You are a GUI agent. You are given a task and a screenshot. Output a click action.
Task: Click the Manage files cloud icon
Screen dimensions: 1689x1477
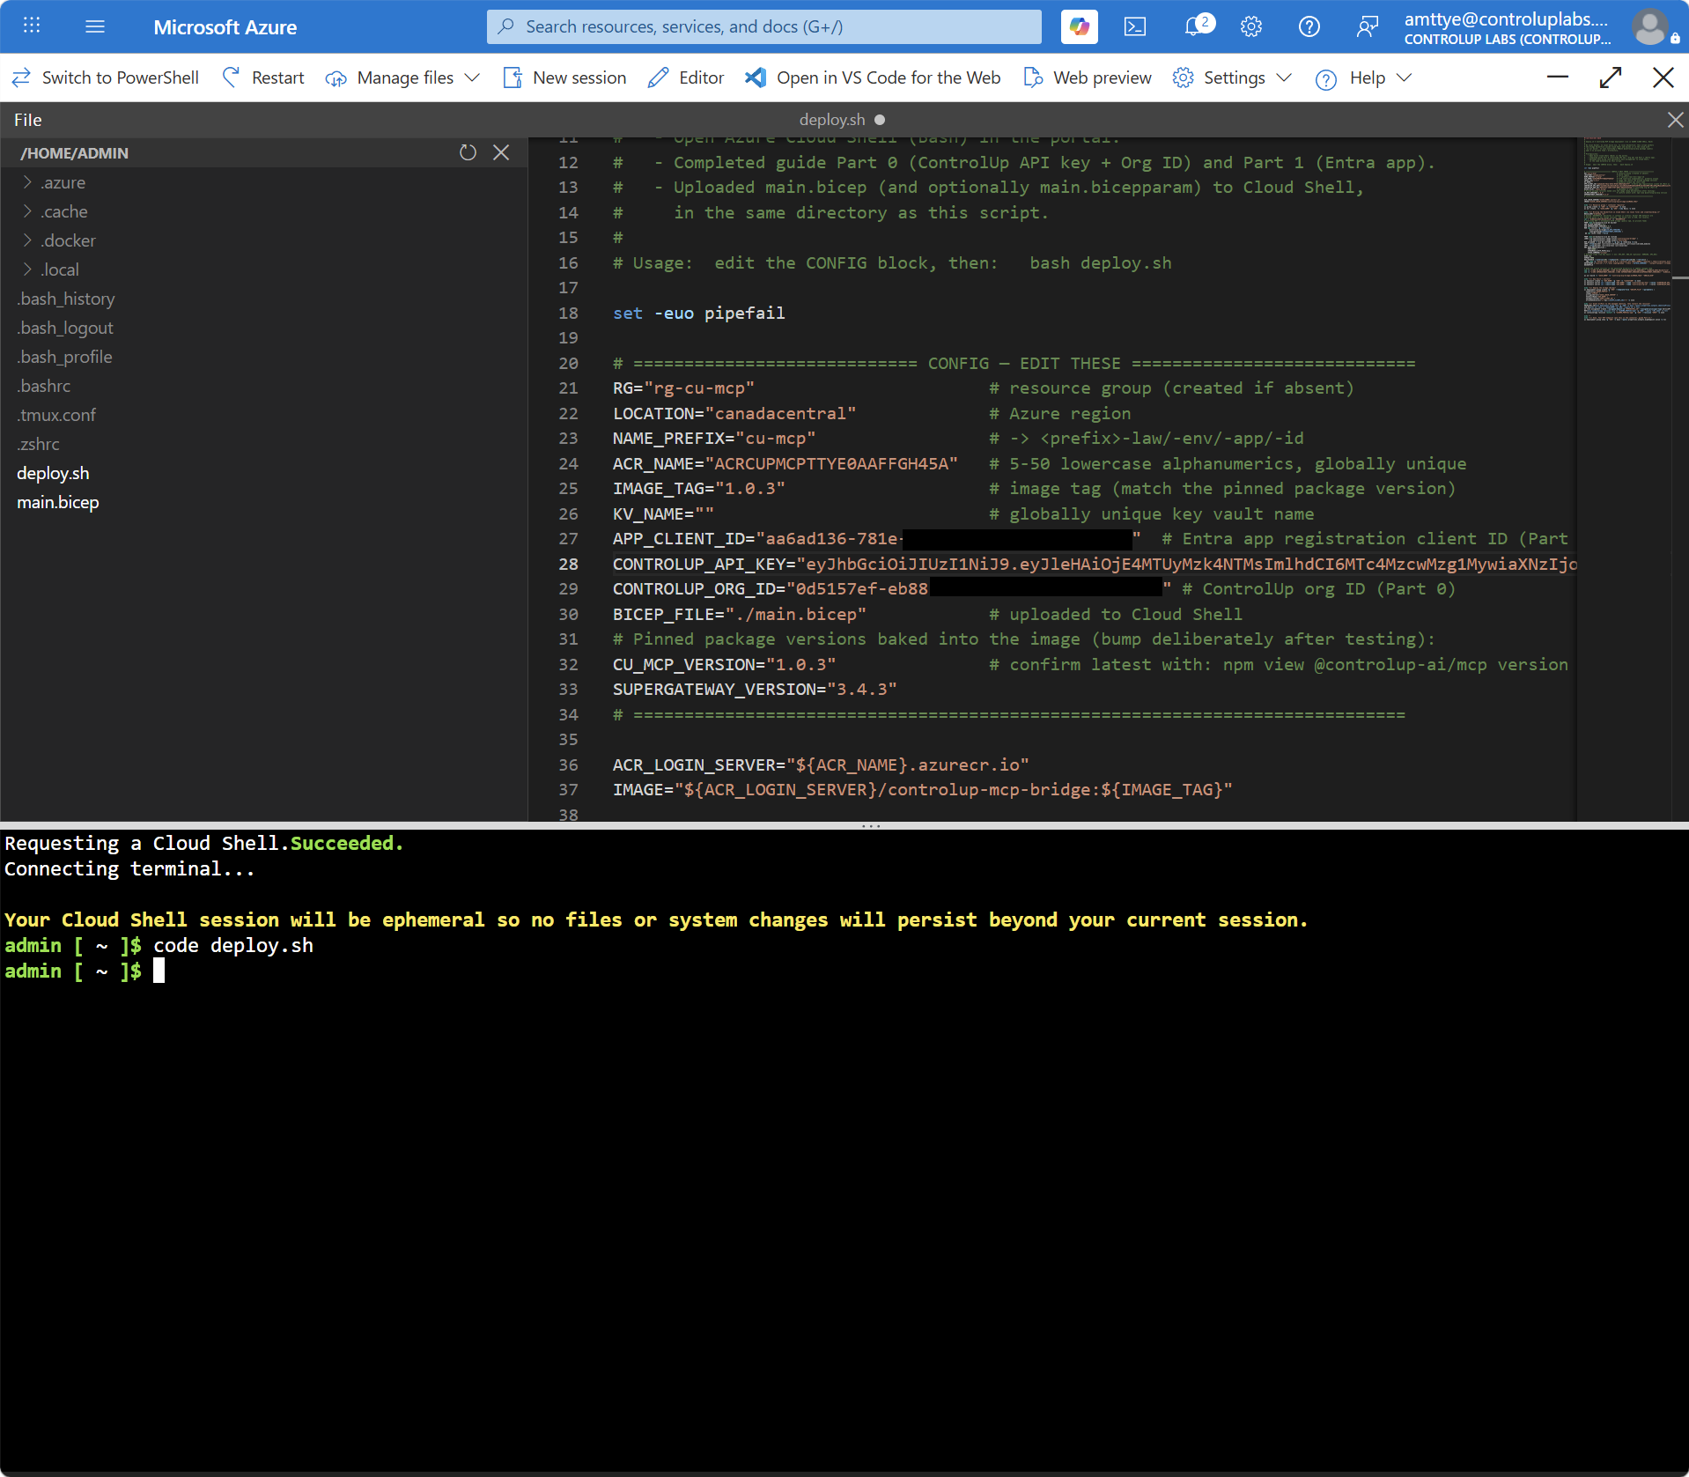pyautogui.click(x=336, y=78)
